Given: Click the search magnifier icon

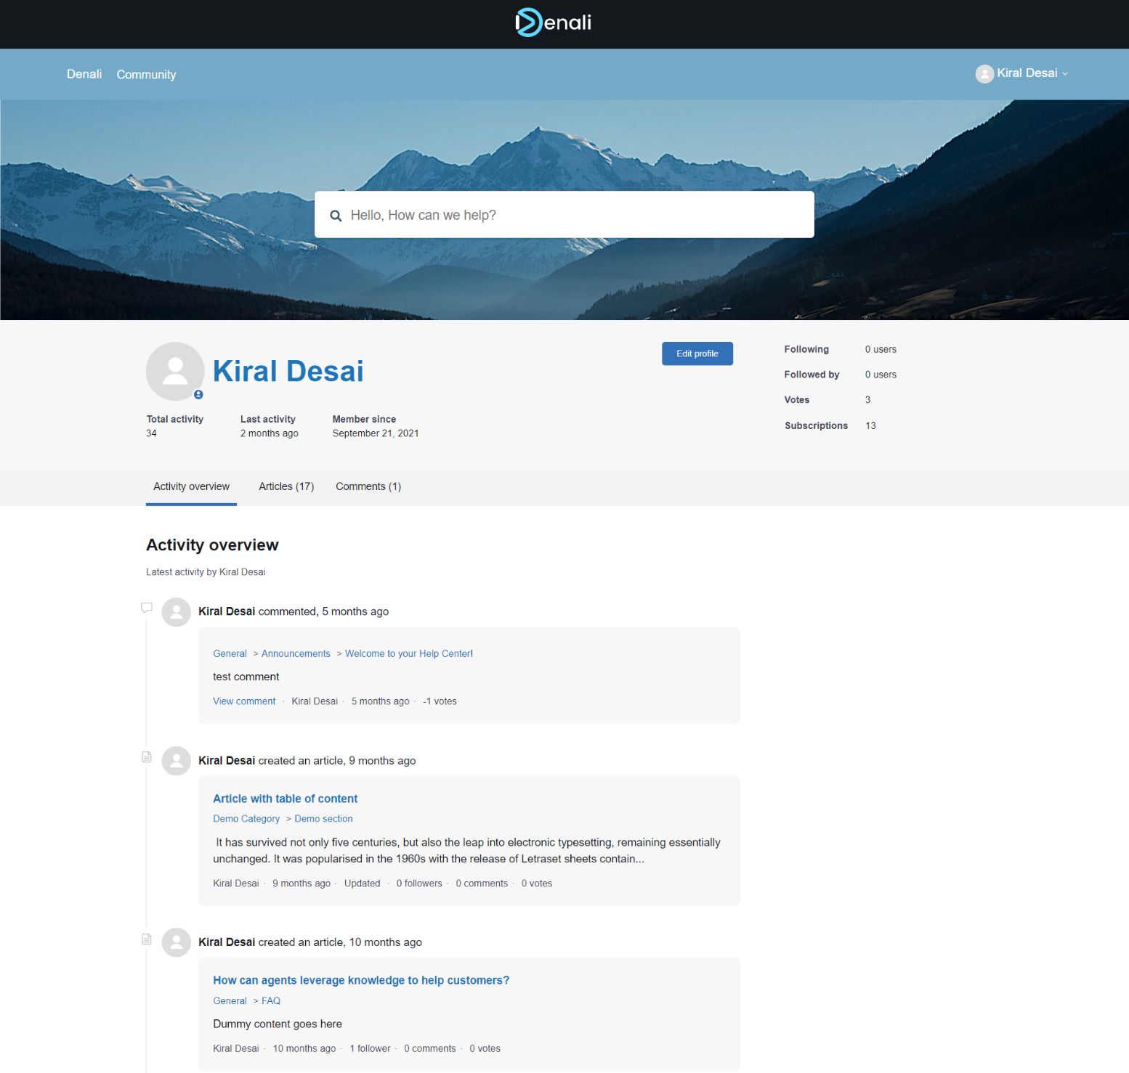Looking at the screenshot, I should [336, 216].
